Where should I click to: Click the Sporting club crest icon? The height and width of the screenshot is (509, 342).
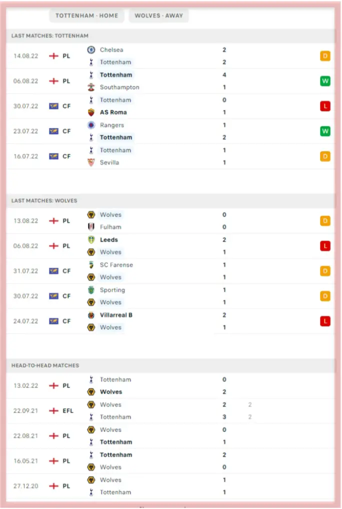91,290
